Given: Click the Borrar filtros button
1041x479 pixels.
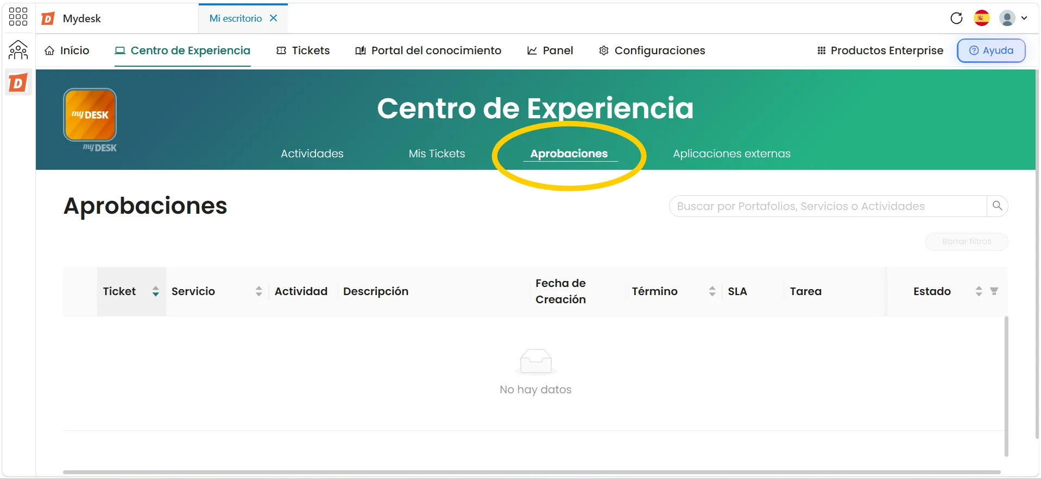Looking at the screenshot, I should (967, 241).
